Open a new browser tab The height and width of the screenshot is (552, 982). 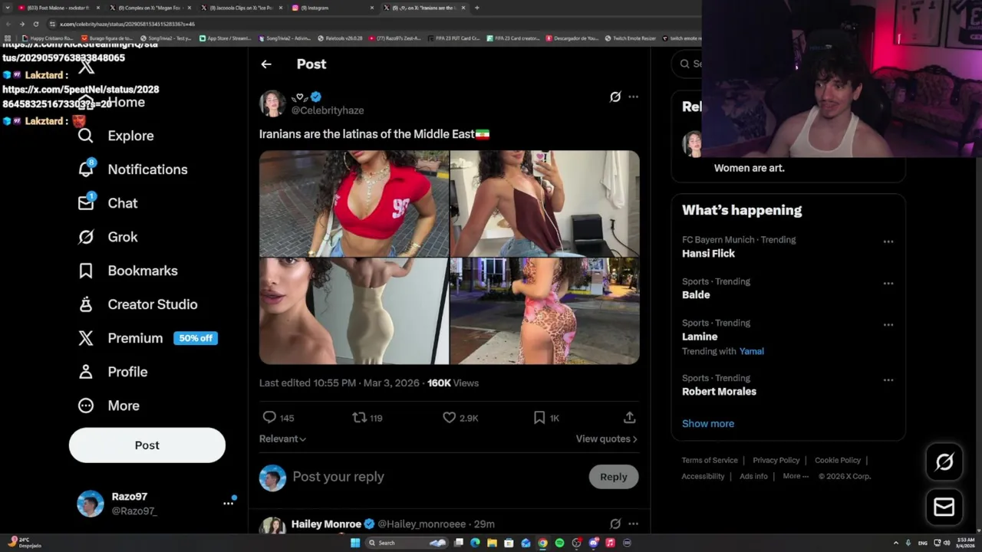click(x=476, y=8)
